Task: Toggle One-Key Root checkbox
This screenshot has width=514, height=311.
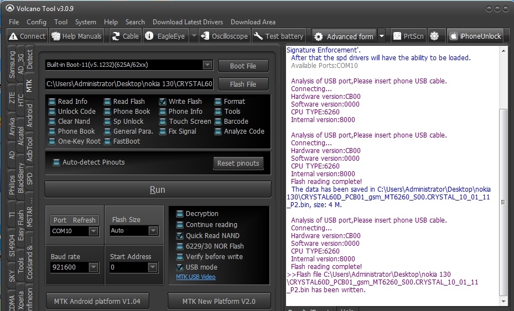Action: [x=52, y=142]
